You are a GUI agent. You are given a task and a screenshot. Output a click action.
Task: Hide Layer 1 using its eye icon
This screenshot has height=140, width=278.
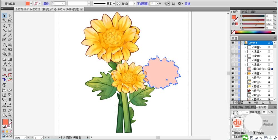coord(233,43)
